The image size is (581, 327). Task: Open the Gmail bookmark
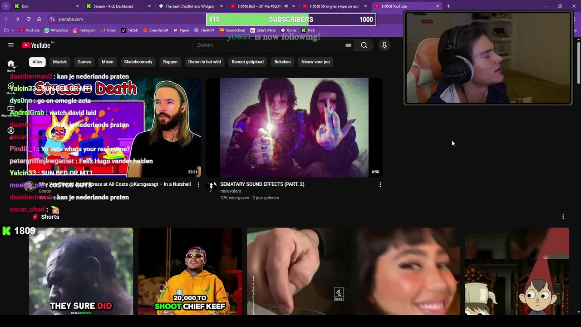(x=108, y=30)
